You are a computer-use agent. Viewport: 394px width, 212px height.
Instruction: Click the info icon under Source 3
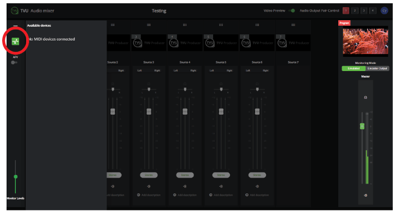tap(138, 195)
